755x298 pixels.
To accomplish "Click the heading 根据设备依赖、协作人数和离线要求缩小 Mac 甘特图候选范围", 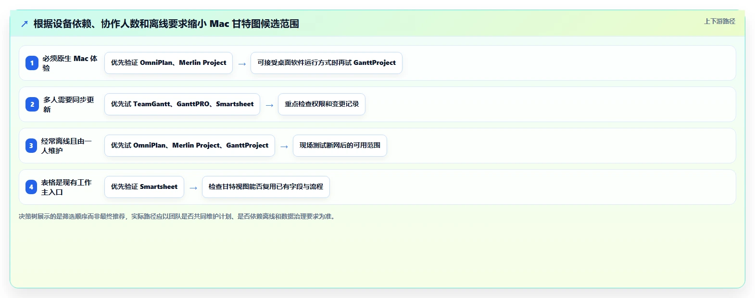I will (x=166, y=24).
